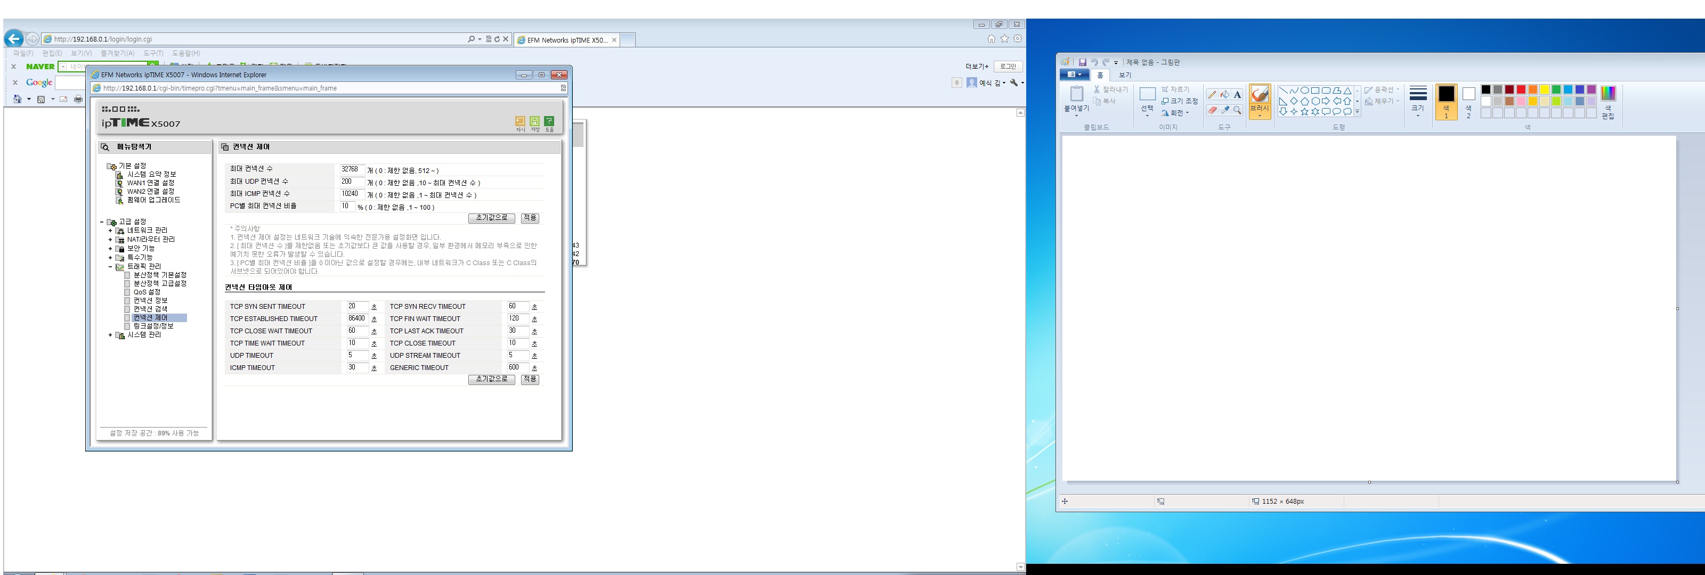
Task: Collapse the 트래픽 관리 tree node
Action: click(x=110, y=267)
